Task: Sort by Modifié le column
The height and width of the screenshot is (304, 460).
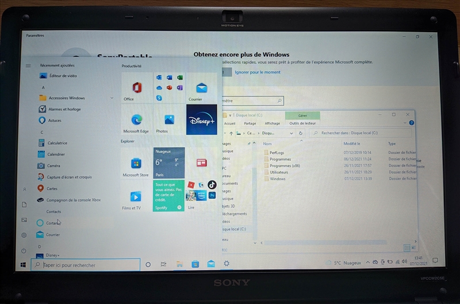Action: pyautogui.click(x=351, y=144)
